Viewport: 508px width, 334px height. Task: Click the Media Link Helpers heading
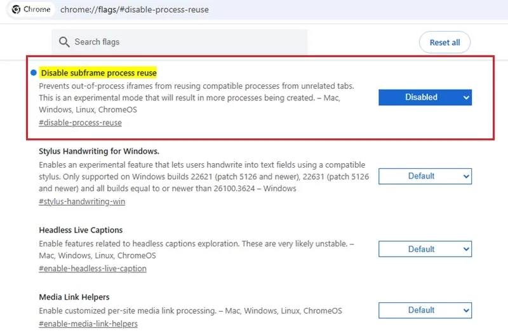point(74,297)
